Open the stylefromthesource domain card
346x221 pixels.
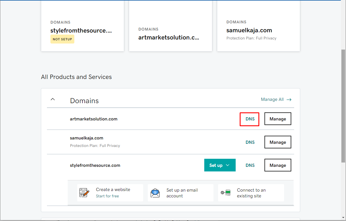pyautogui.click(x=83, y=26)
